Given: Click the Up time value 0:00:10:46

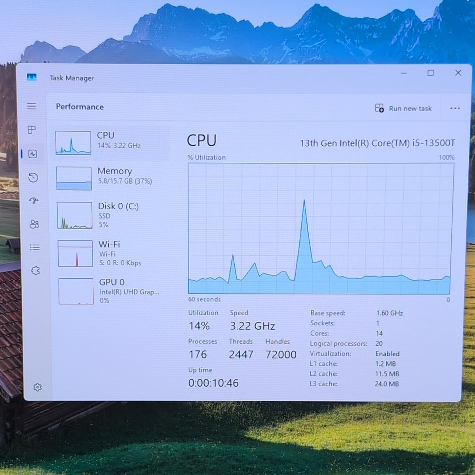Looking at the screenshot, I should coord(213,383).
